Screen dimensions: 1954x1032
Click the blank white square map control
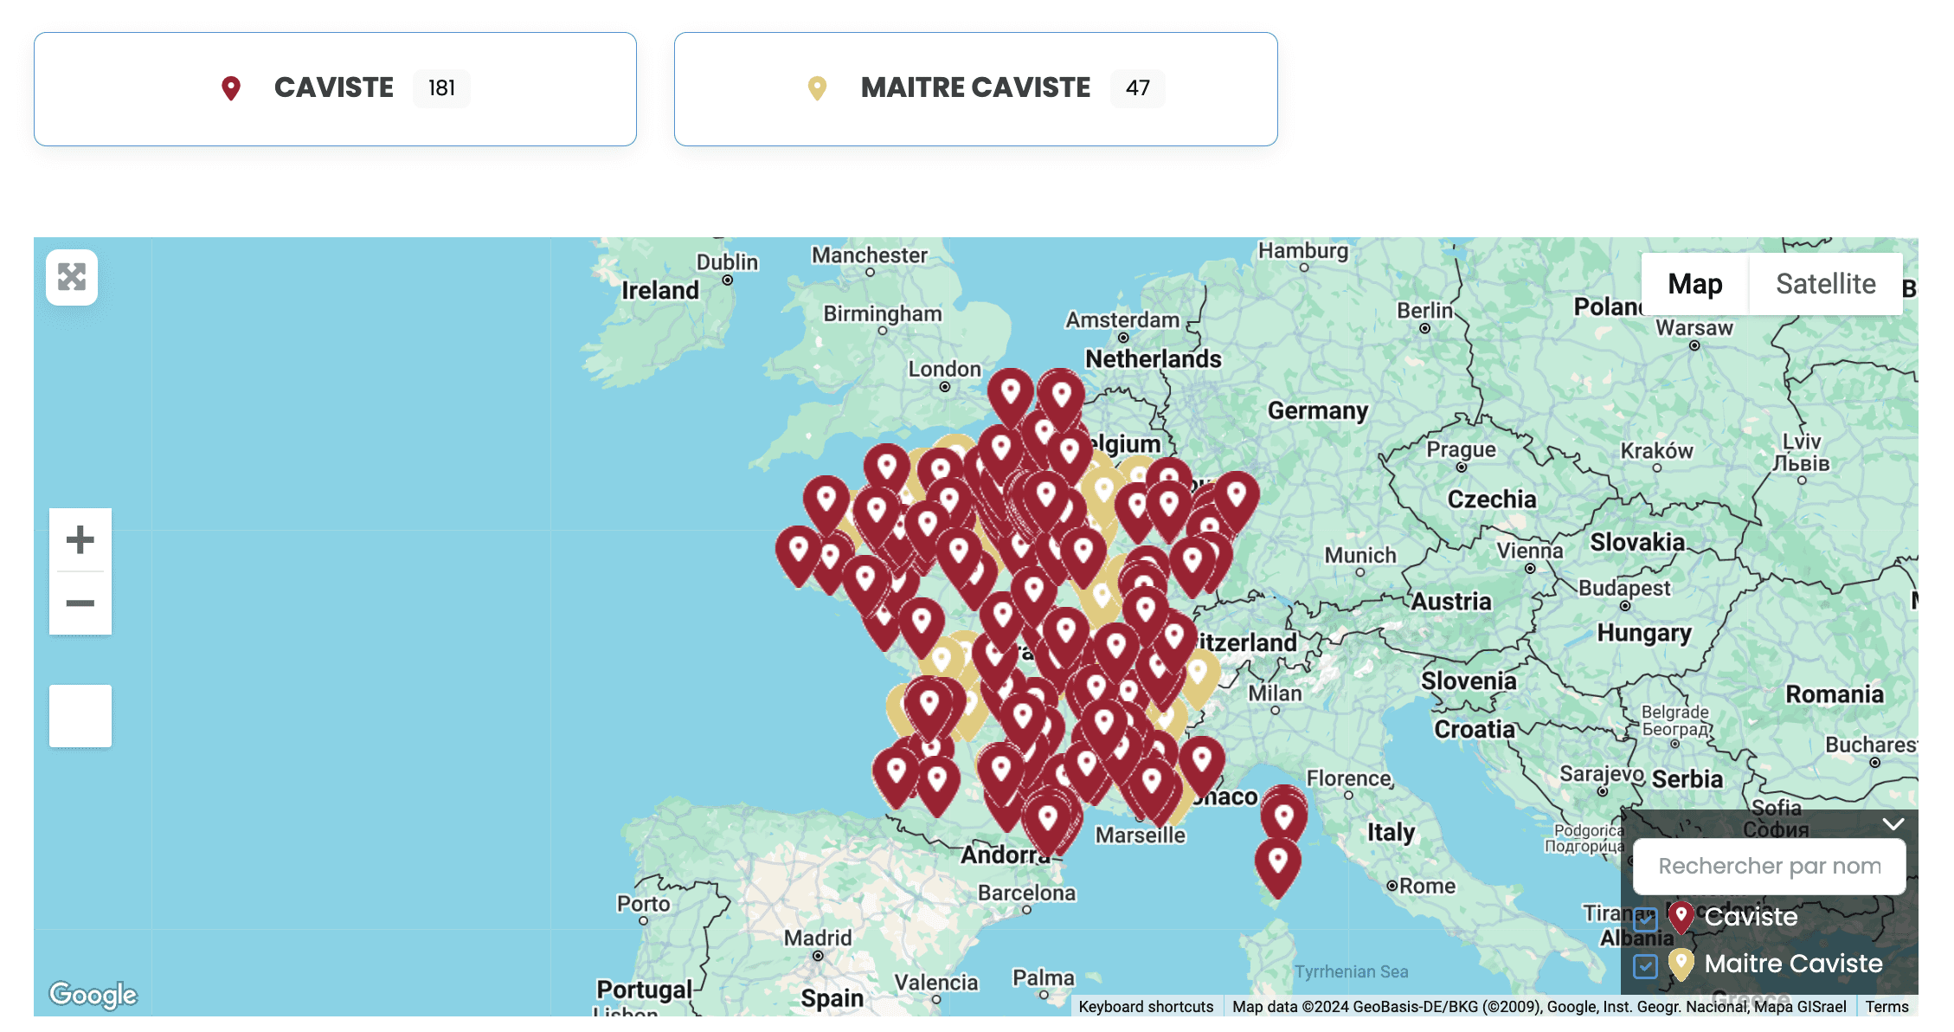point(80,716)
